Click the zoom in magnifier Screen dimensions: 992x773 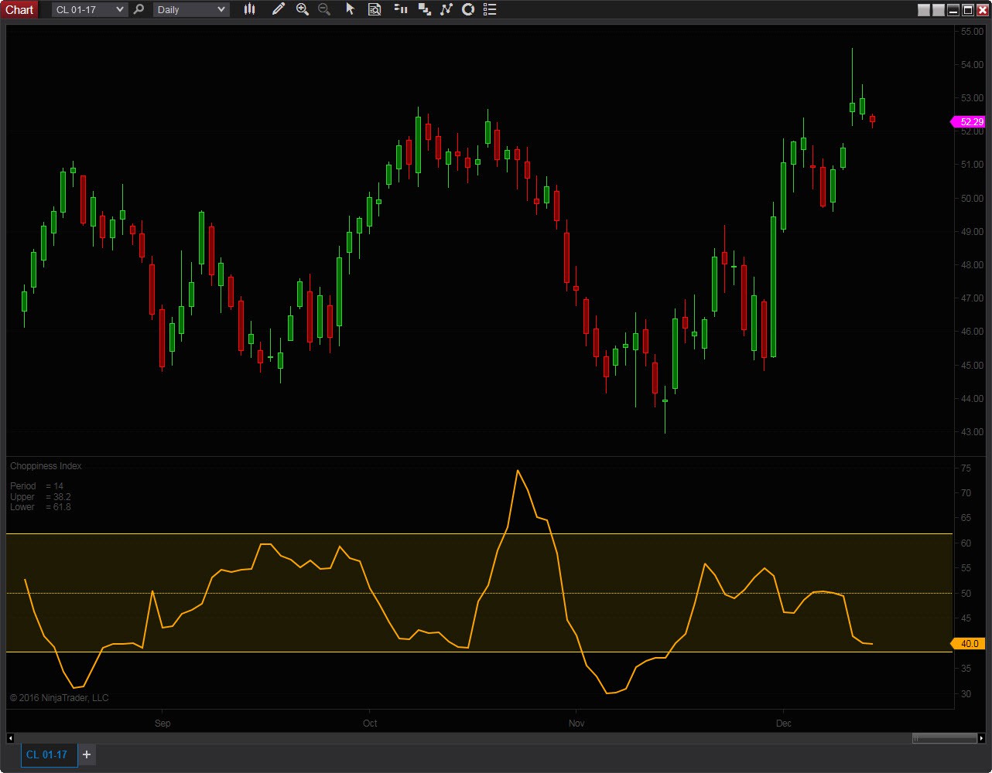pyautogui.click(x=303, y=9)
